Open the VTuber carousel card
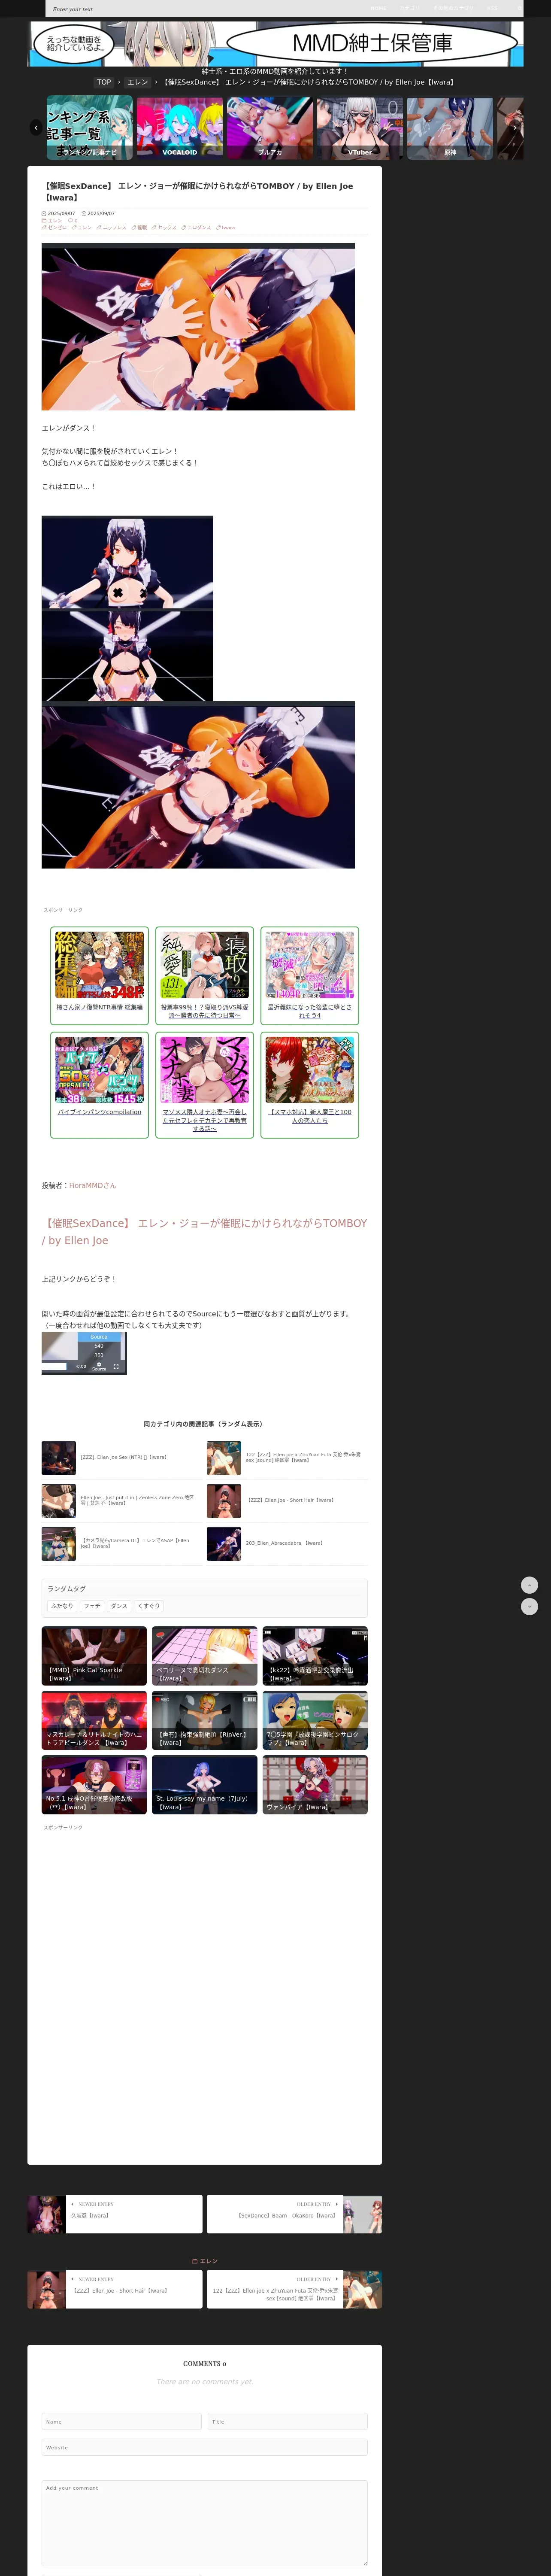551x2576 pixels. [360, 128]
